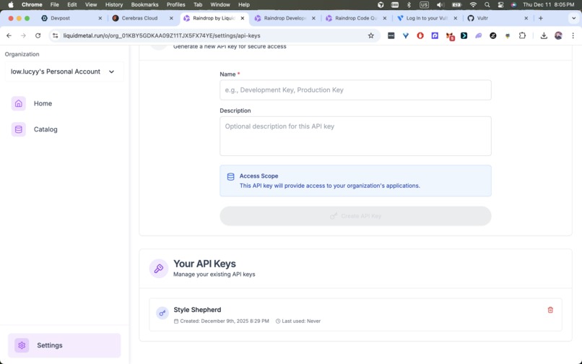Open the Chrome tab search dropdown
The height and width of the screenshot is (364, 582).
[573, 18]
